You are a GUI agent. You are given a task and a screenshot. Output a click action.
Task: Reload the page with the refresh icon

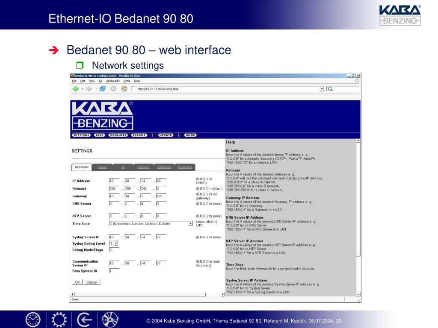(x=103, y=89)
